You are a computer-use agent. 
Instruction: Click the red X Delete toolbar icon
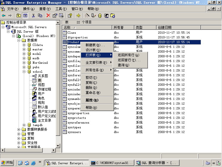pos(48,16)
